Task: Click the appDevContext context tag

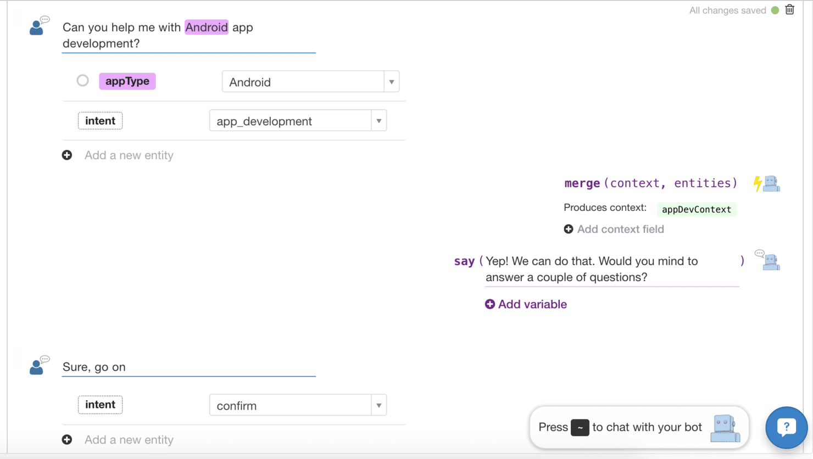Action: pos(696,209)
